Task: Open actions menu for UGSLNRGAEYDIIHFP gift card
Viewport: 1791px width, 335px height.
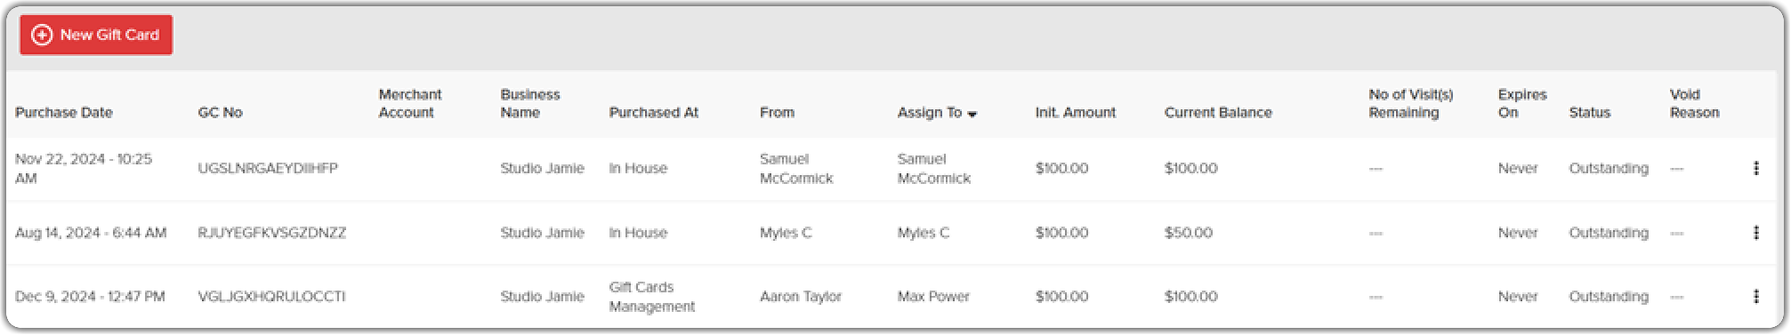Action: 1755,168
